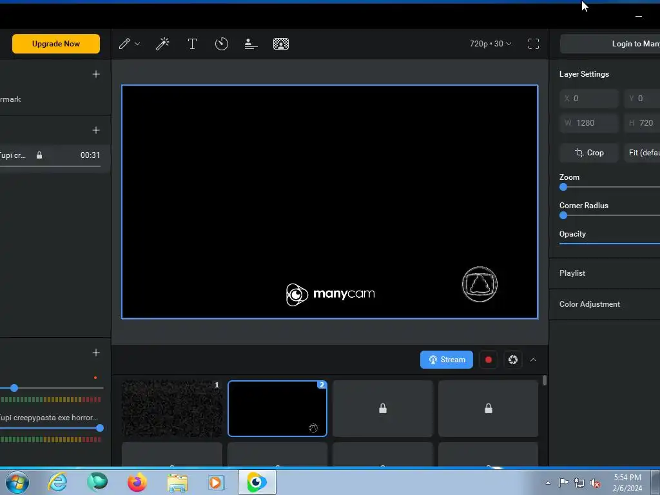660x495 pixels.
Task: Select preset thumbnail number 2
Action: click(x=277, y=409)
